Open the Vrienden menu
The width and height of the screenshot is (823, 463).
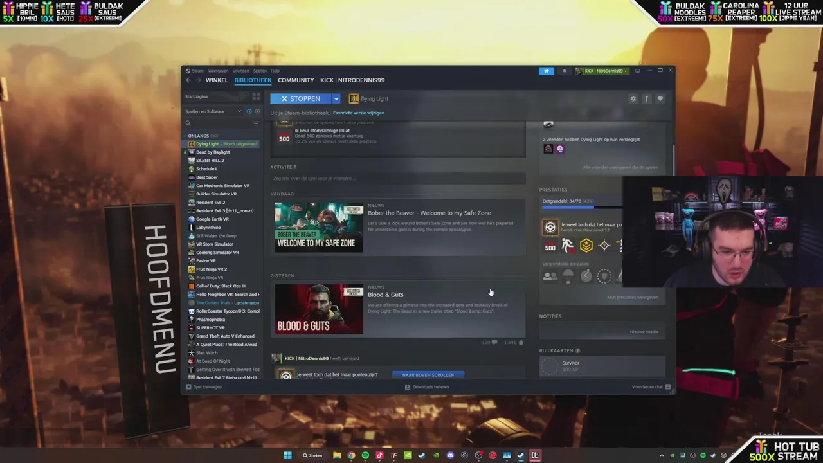(x=241, y=71)
